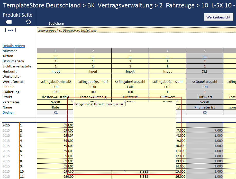The image size is (236, 179).
Task: Select column header number 4
Action: [167, 51]
